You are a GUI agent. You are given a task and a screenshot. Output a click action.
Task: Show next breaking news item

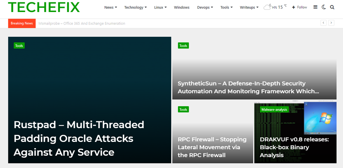331,23
